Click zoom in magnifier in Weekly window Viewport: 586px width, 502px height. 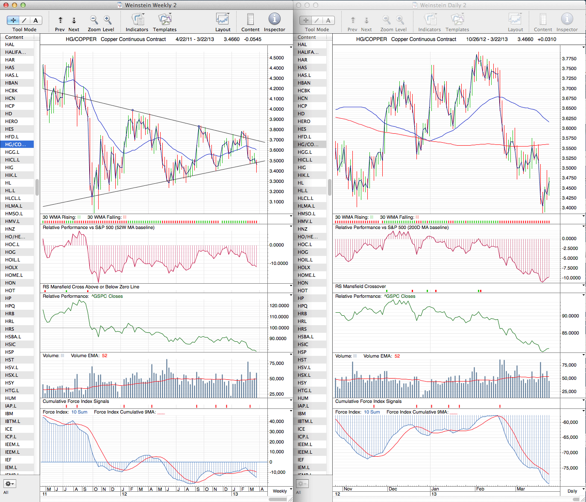pos(108,20)
